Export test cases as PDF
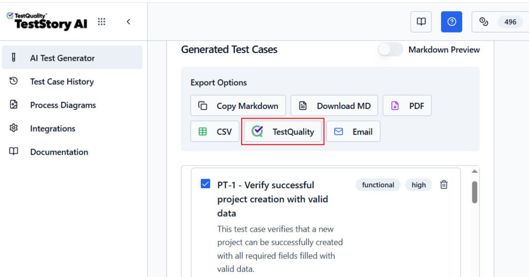 [407, 106]
